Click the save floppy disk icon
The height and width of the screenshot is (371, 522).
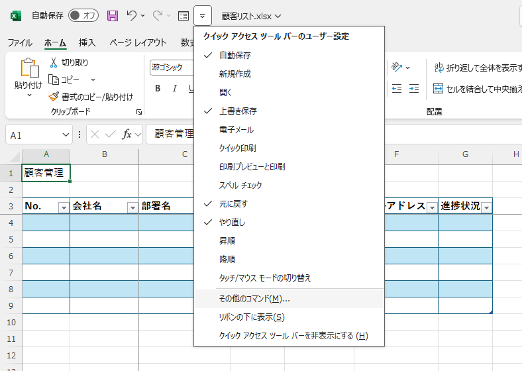tap(113, 15)
